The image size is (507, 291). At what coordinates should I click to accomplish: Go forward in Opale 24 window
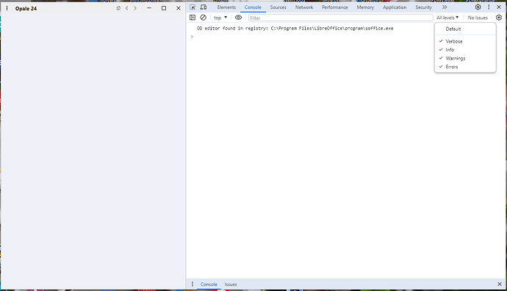pos(135,8)
